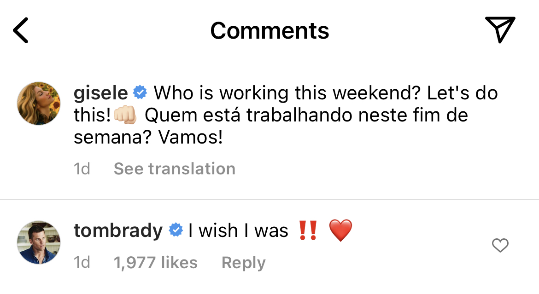Reply to tombrady's comment
539x294 pixels.
[243, 263]
